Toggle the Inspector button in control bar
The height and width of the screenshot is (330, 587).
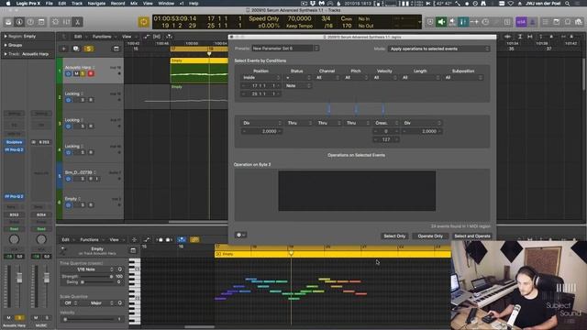coord(19,22)
